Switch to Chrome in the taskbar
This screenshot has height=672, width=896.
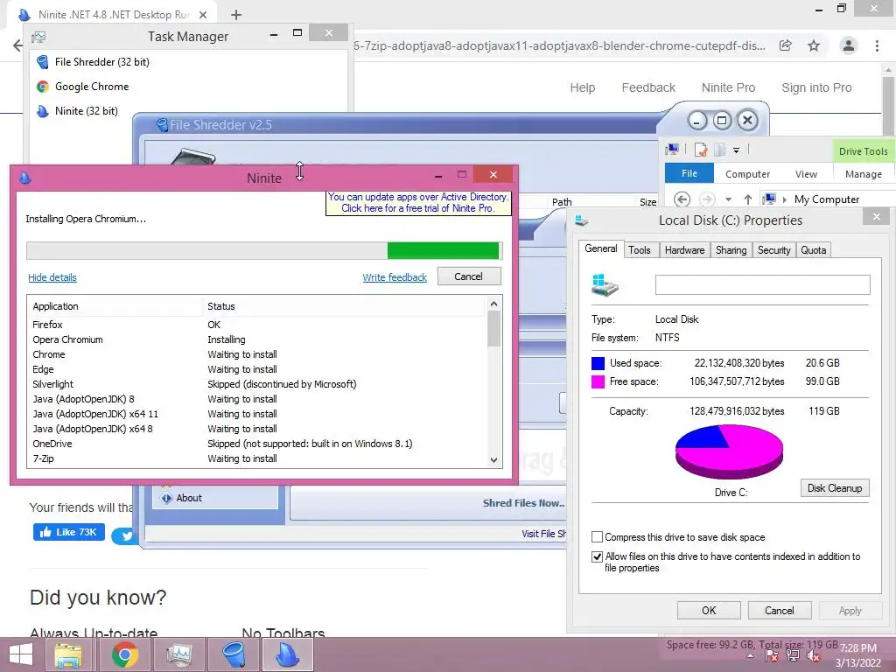(124, 654)
